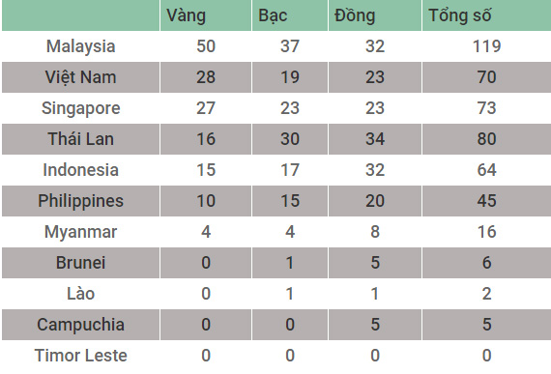This screenshot has height=374, width=551.
Task: Select the Indonesia row label
Action: [81, 170]
